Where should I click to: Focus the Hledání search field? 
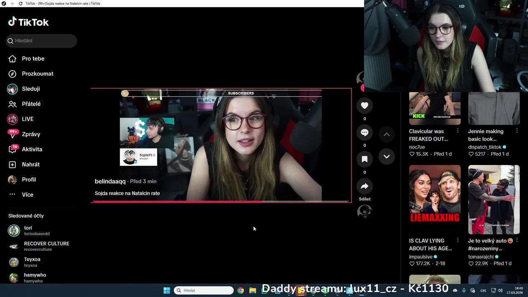click(41, 41)
